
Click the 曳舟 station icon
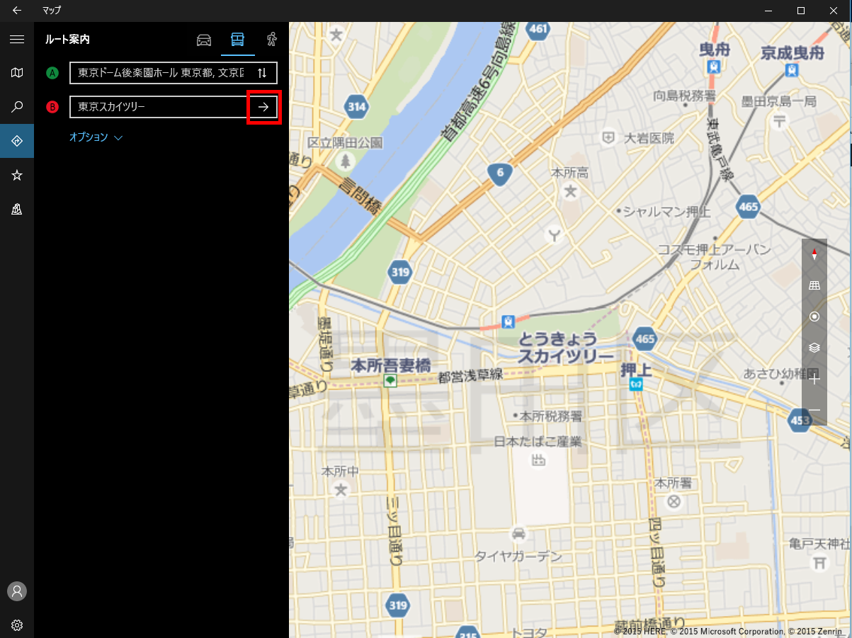click(715, 67)
